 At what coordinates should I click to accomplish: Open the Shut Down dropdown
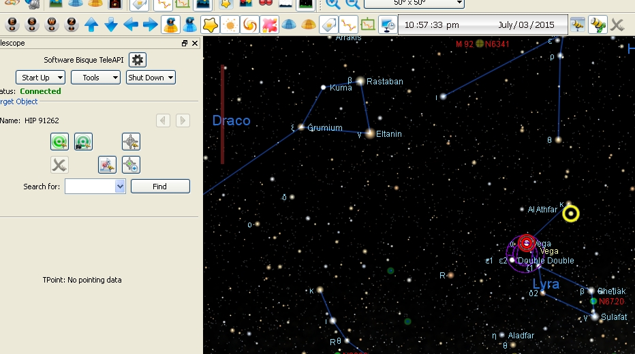pyautogui.click(x=151, y=78)
